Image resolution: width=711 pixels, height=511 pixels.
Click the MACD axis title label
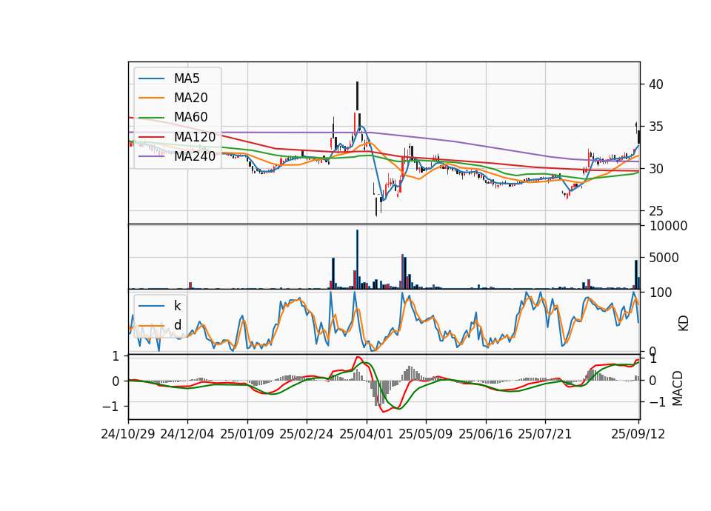pos(678,388)
